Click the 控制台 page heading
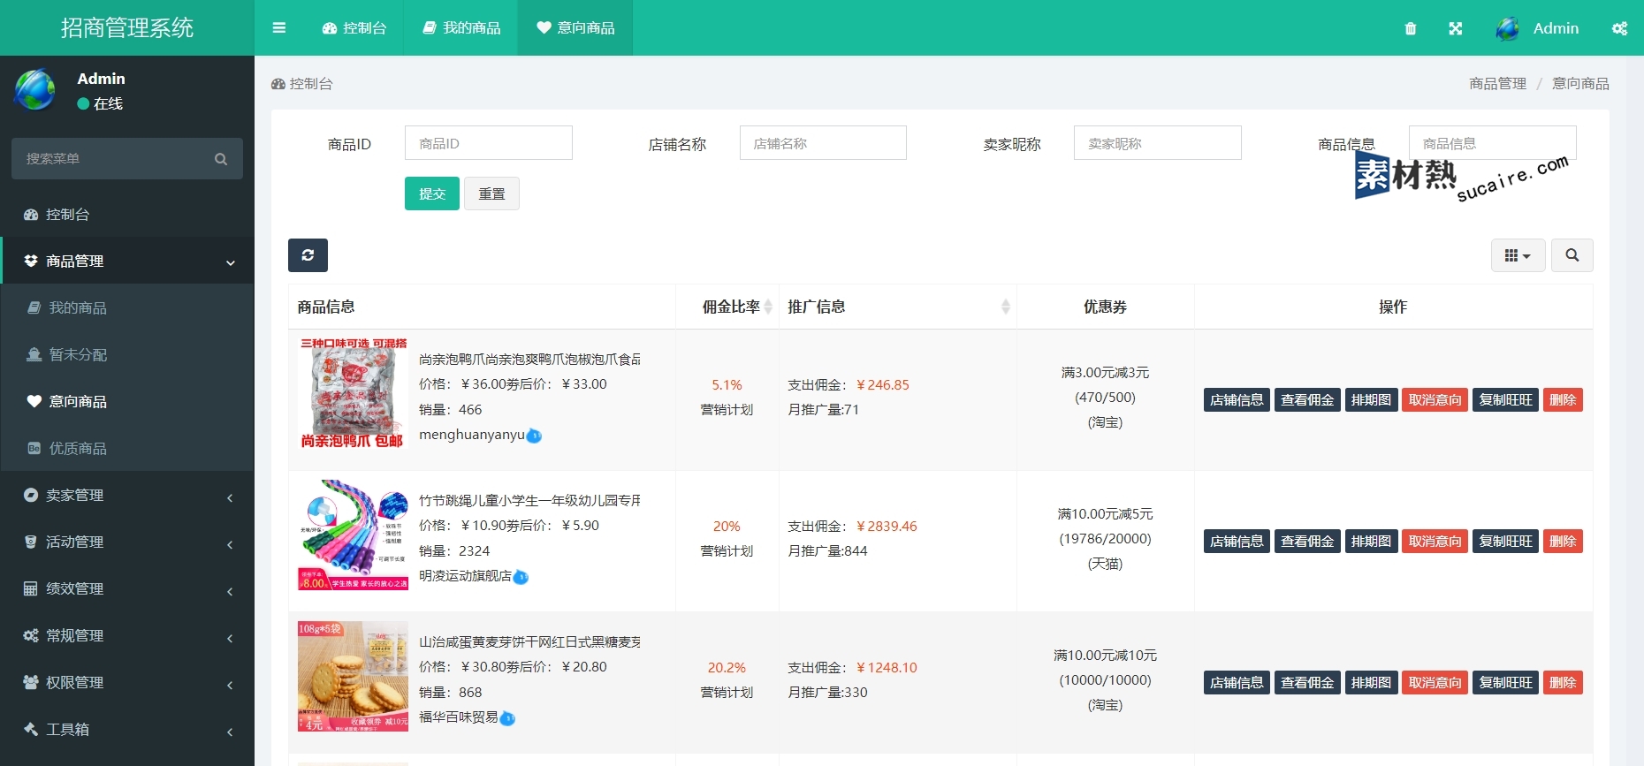1644x766 pixels. (302, 83)
